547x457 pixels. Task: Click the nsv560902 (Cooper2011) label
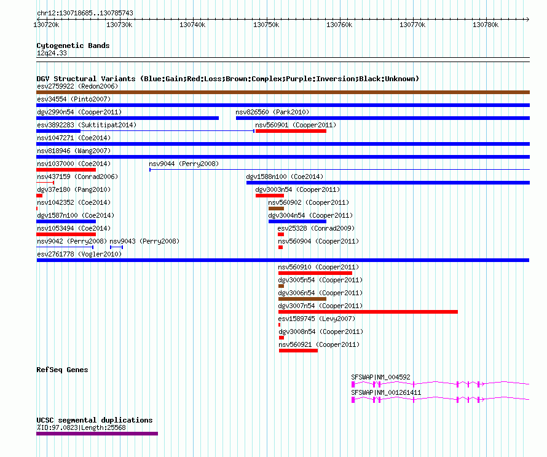[x=309, y=202]
